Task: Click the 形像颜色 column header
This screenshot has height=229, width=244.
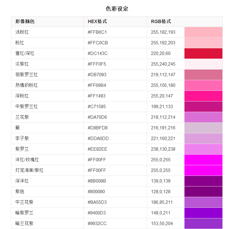Action: coord(25,22)
